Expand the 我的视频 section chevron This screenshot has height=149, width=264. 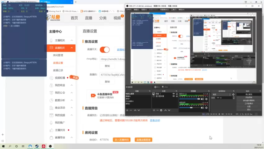point(72,115)
